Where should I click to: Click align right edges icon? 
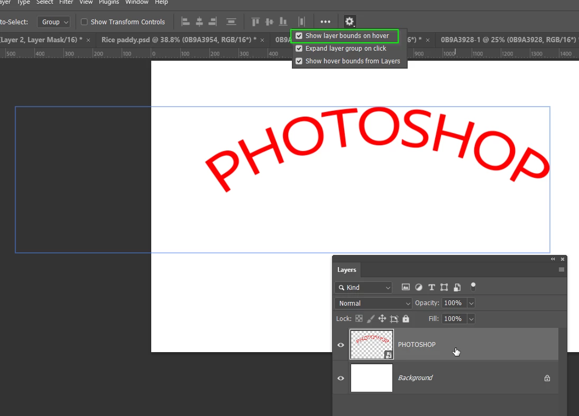pos(213,22)
